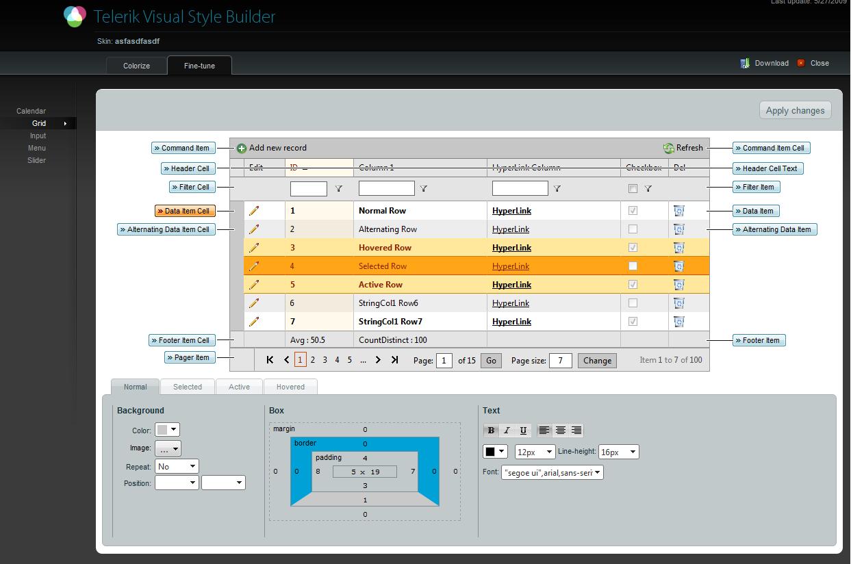851x564 pixels.
Task: Click the Go button in the pager
Action: tap(491, 361)
